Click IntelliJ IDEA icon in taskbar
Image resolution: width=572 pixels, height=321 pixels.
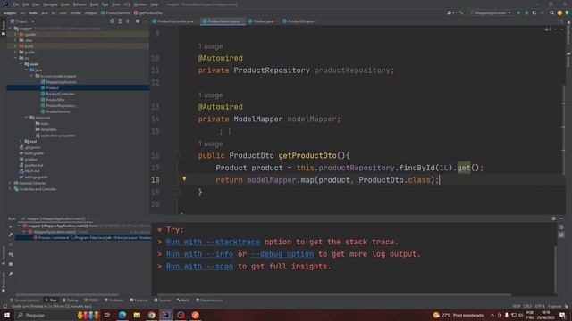pyautogui.click(x=166, y=315)
